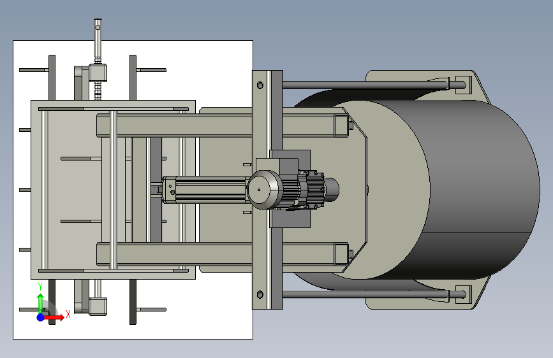This screenshot has height=358, width=553.
Task: Select the upper square tube beam
Action: click(222, 125)
